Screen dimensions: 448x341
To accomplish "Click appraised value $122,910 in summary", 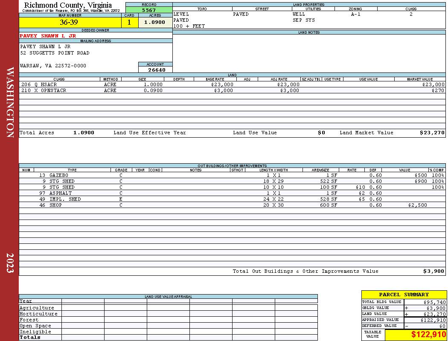I will tap(433, 320).
